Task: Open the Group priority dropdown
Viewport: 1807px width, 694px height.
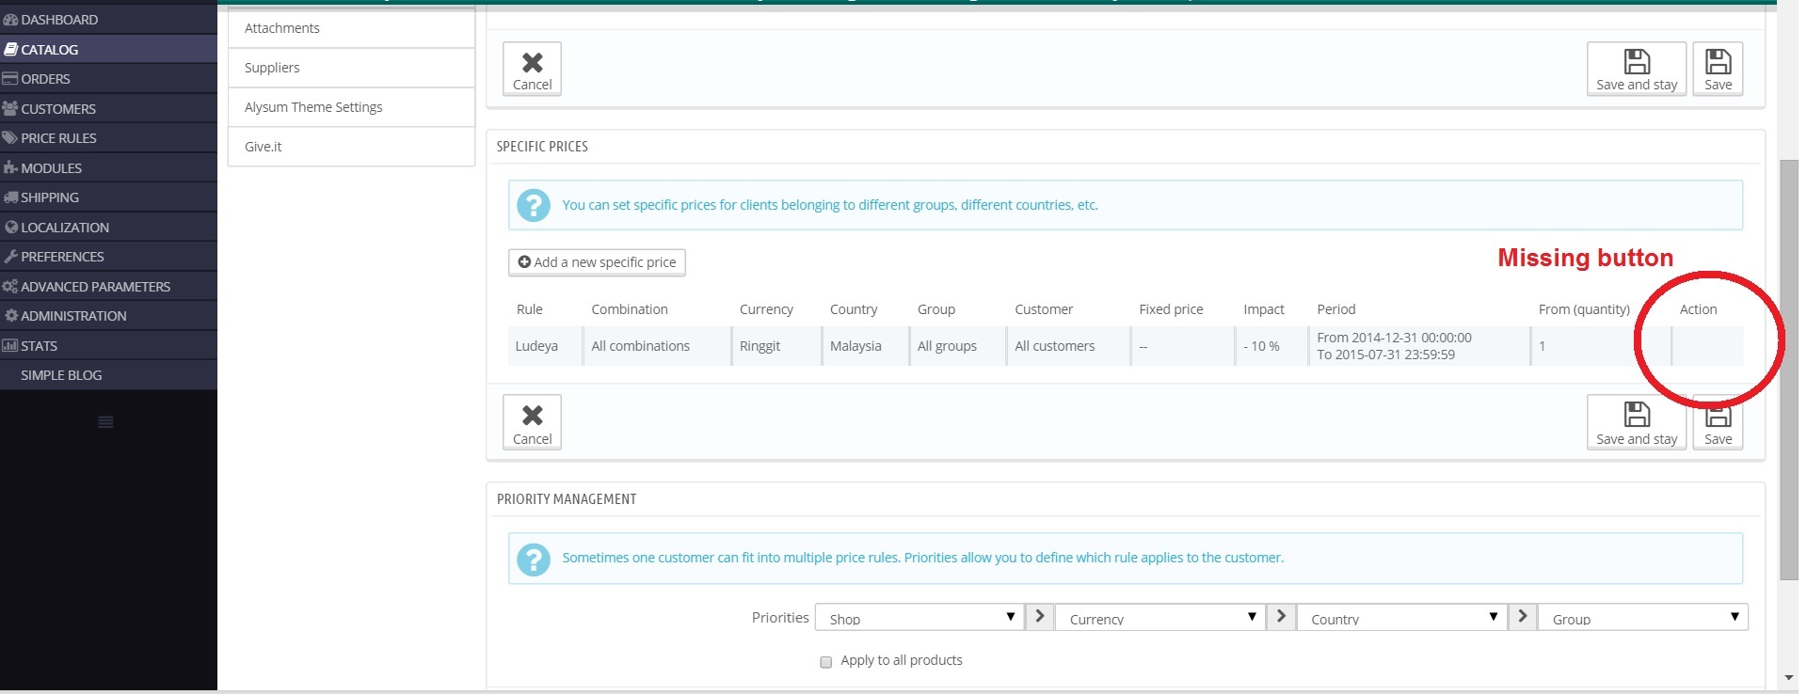Action: tap(1643, 618)
